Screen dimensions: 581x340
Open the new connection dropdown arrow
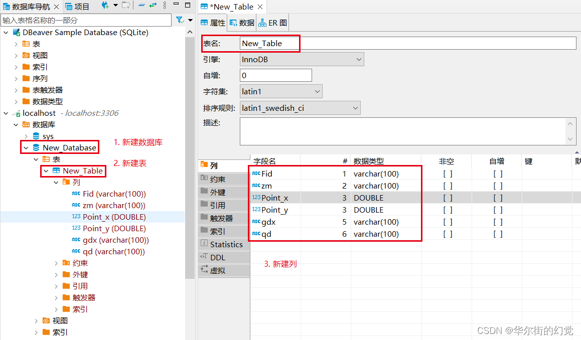115,6
